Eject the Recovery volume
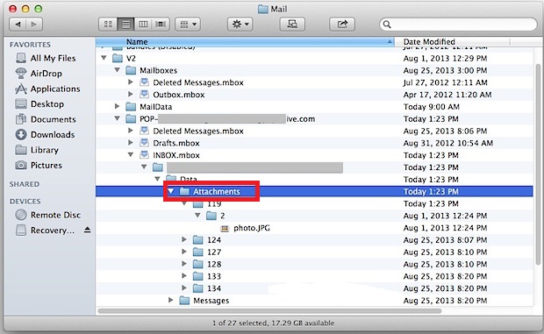 point(88,230)
